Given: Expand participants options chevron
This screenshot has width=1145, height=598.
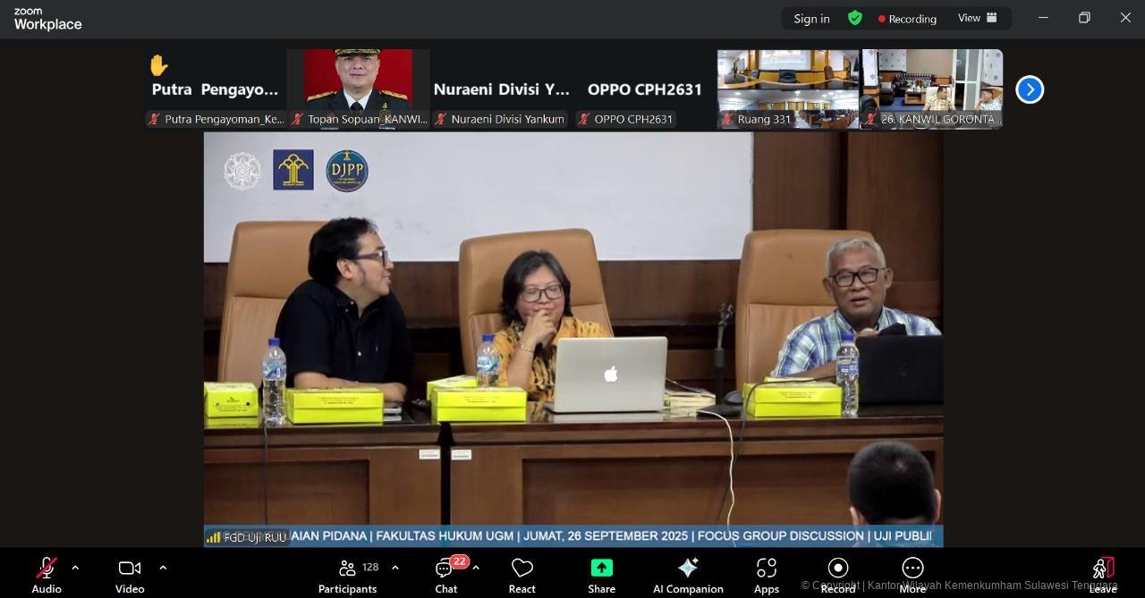Looking at the screenshot, I should click(x=395, y=568).
